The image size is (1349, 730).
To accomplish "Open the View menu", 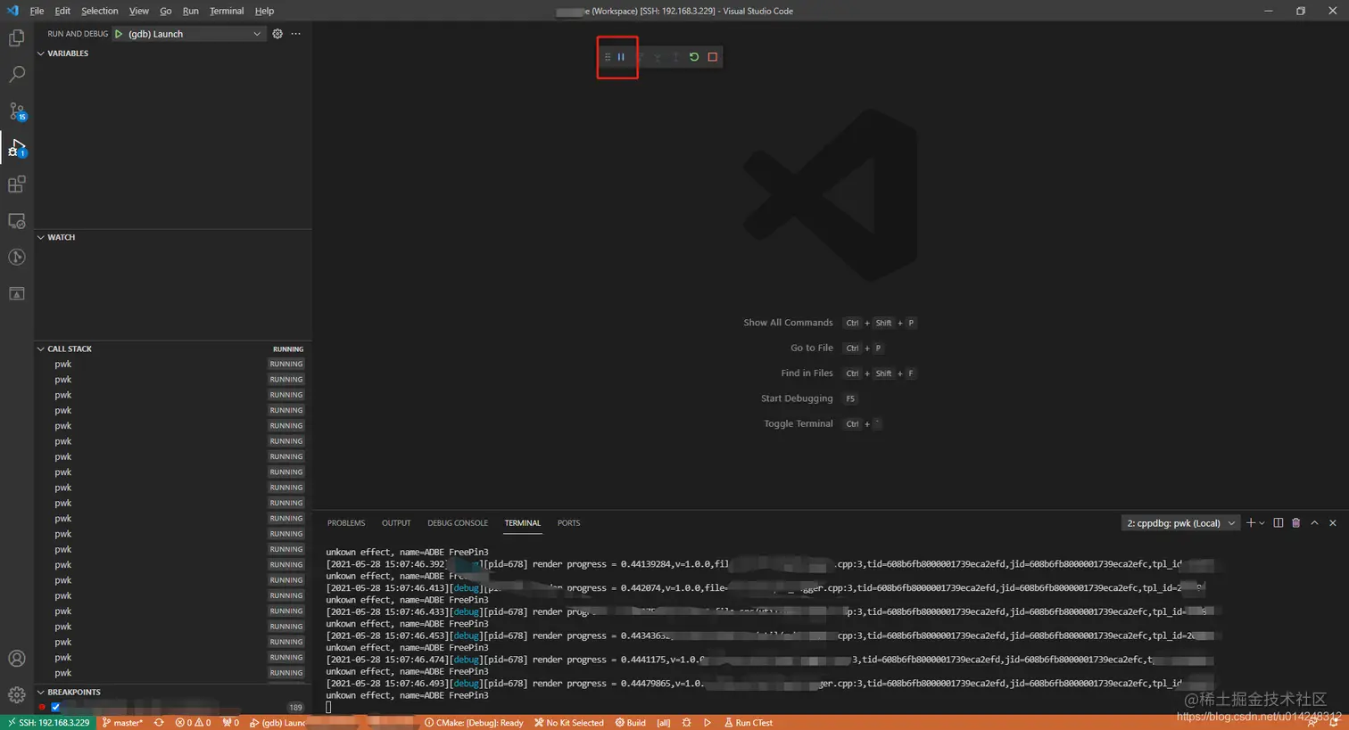I will [139, 11].
